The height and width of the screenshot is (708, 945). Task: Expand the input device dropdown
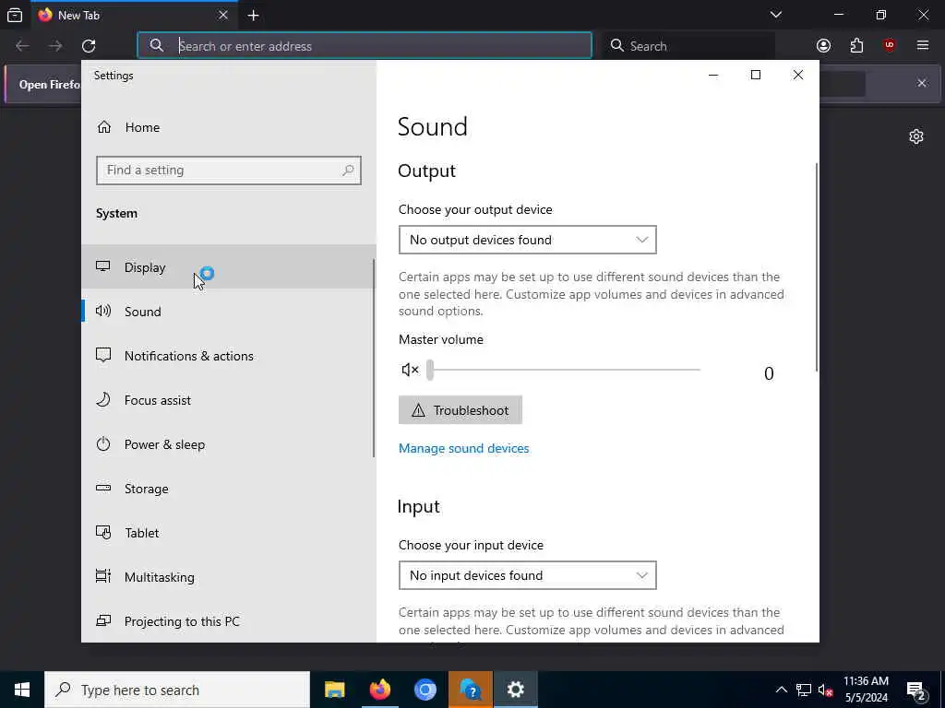[527, 575]
